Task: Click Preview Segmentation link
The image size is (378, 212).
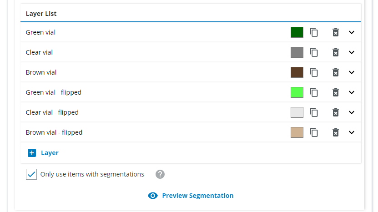Action: click(x=191, y=196)
